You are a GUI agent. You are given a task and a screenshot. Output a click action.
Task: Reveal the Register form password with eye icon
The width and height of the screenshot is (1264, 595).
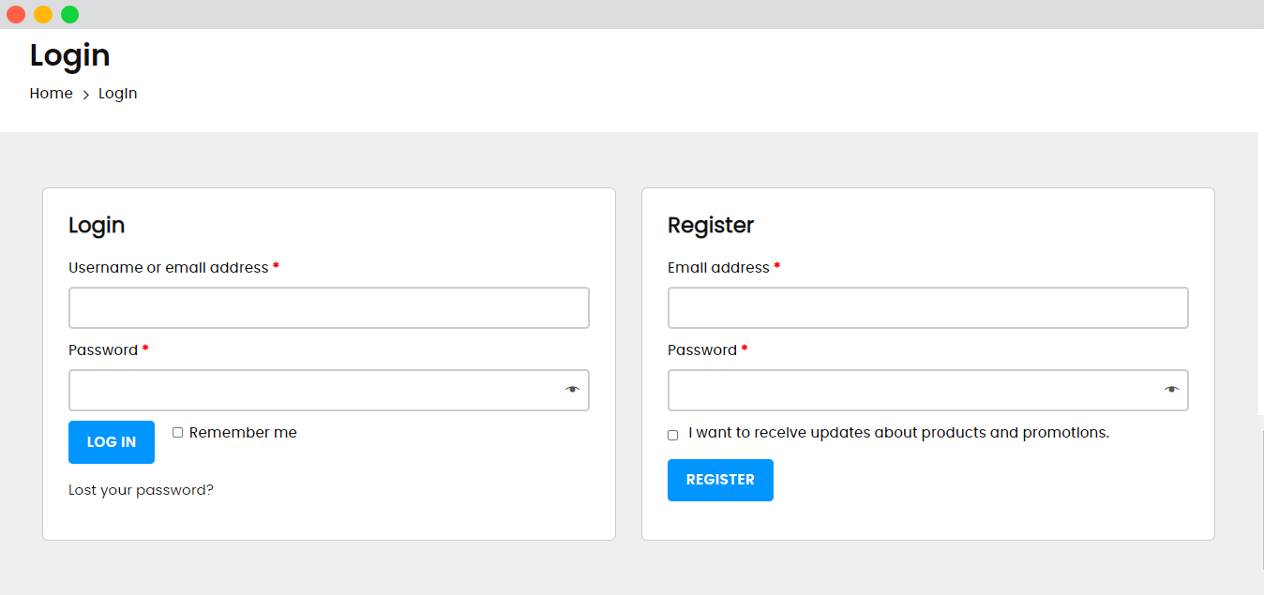1171,390
